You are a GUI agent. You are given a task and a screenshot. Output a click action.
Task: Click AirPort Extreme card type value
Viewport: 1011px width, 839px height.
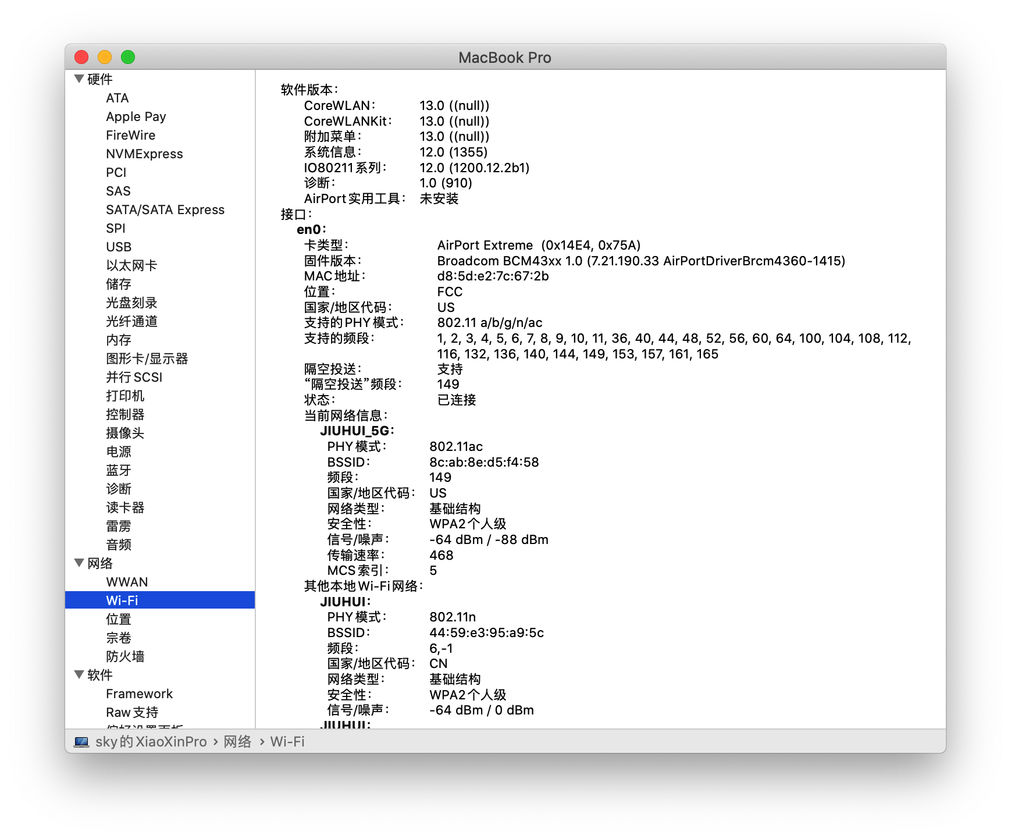539,245
